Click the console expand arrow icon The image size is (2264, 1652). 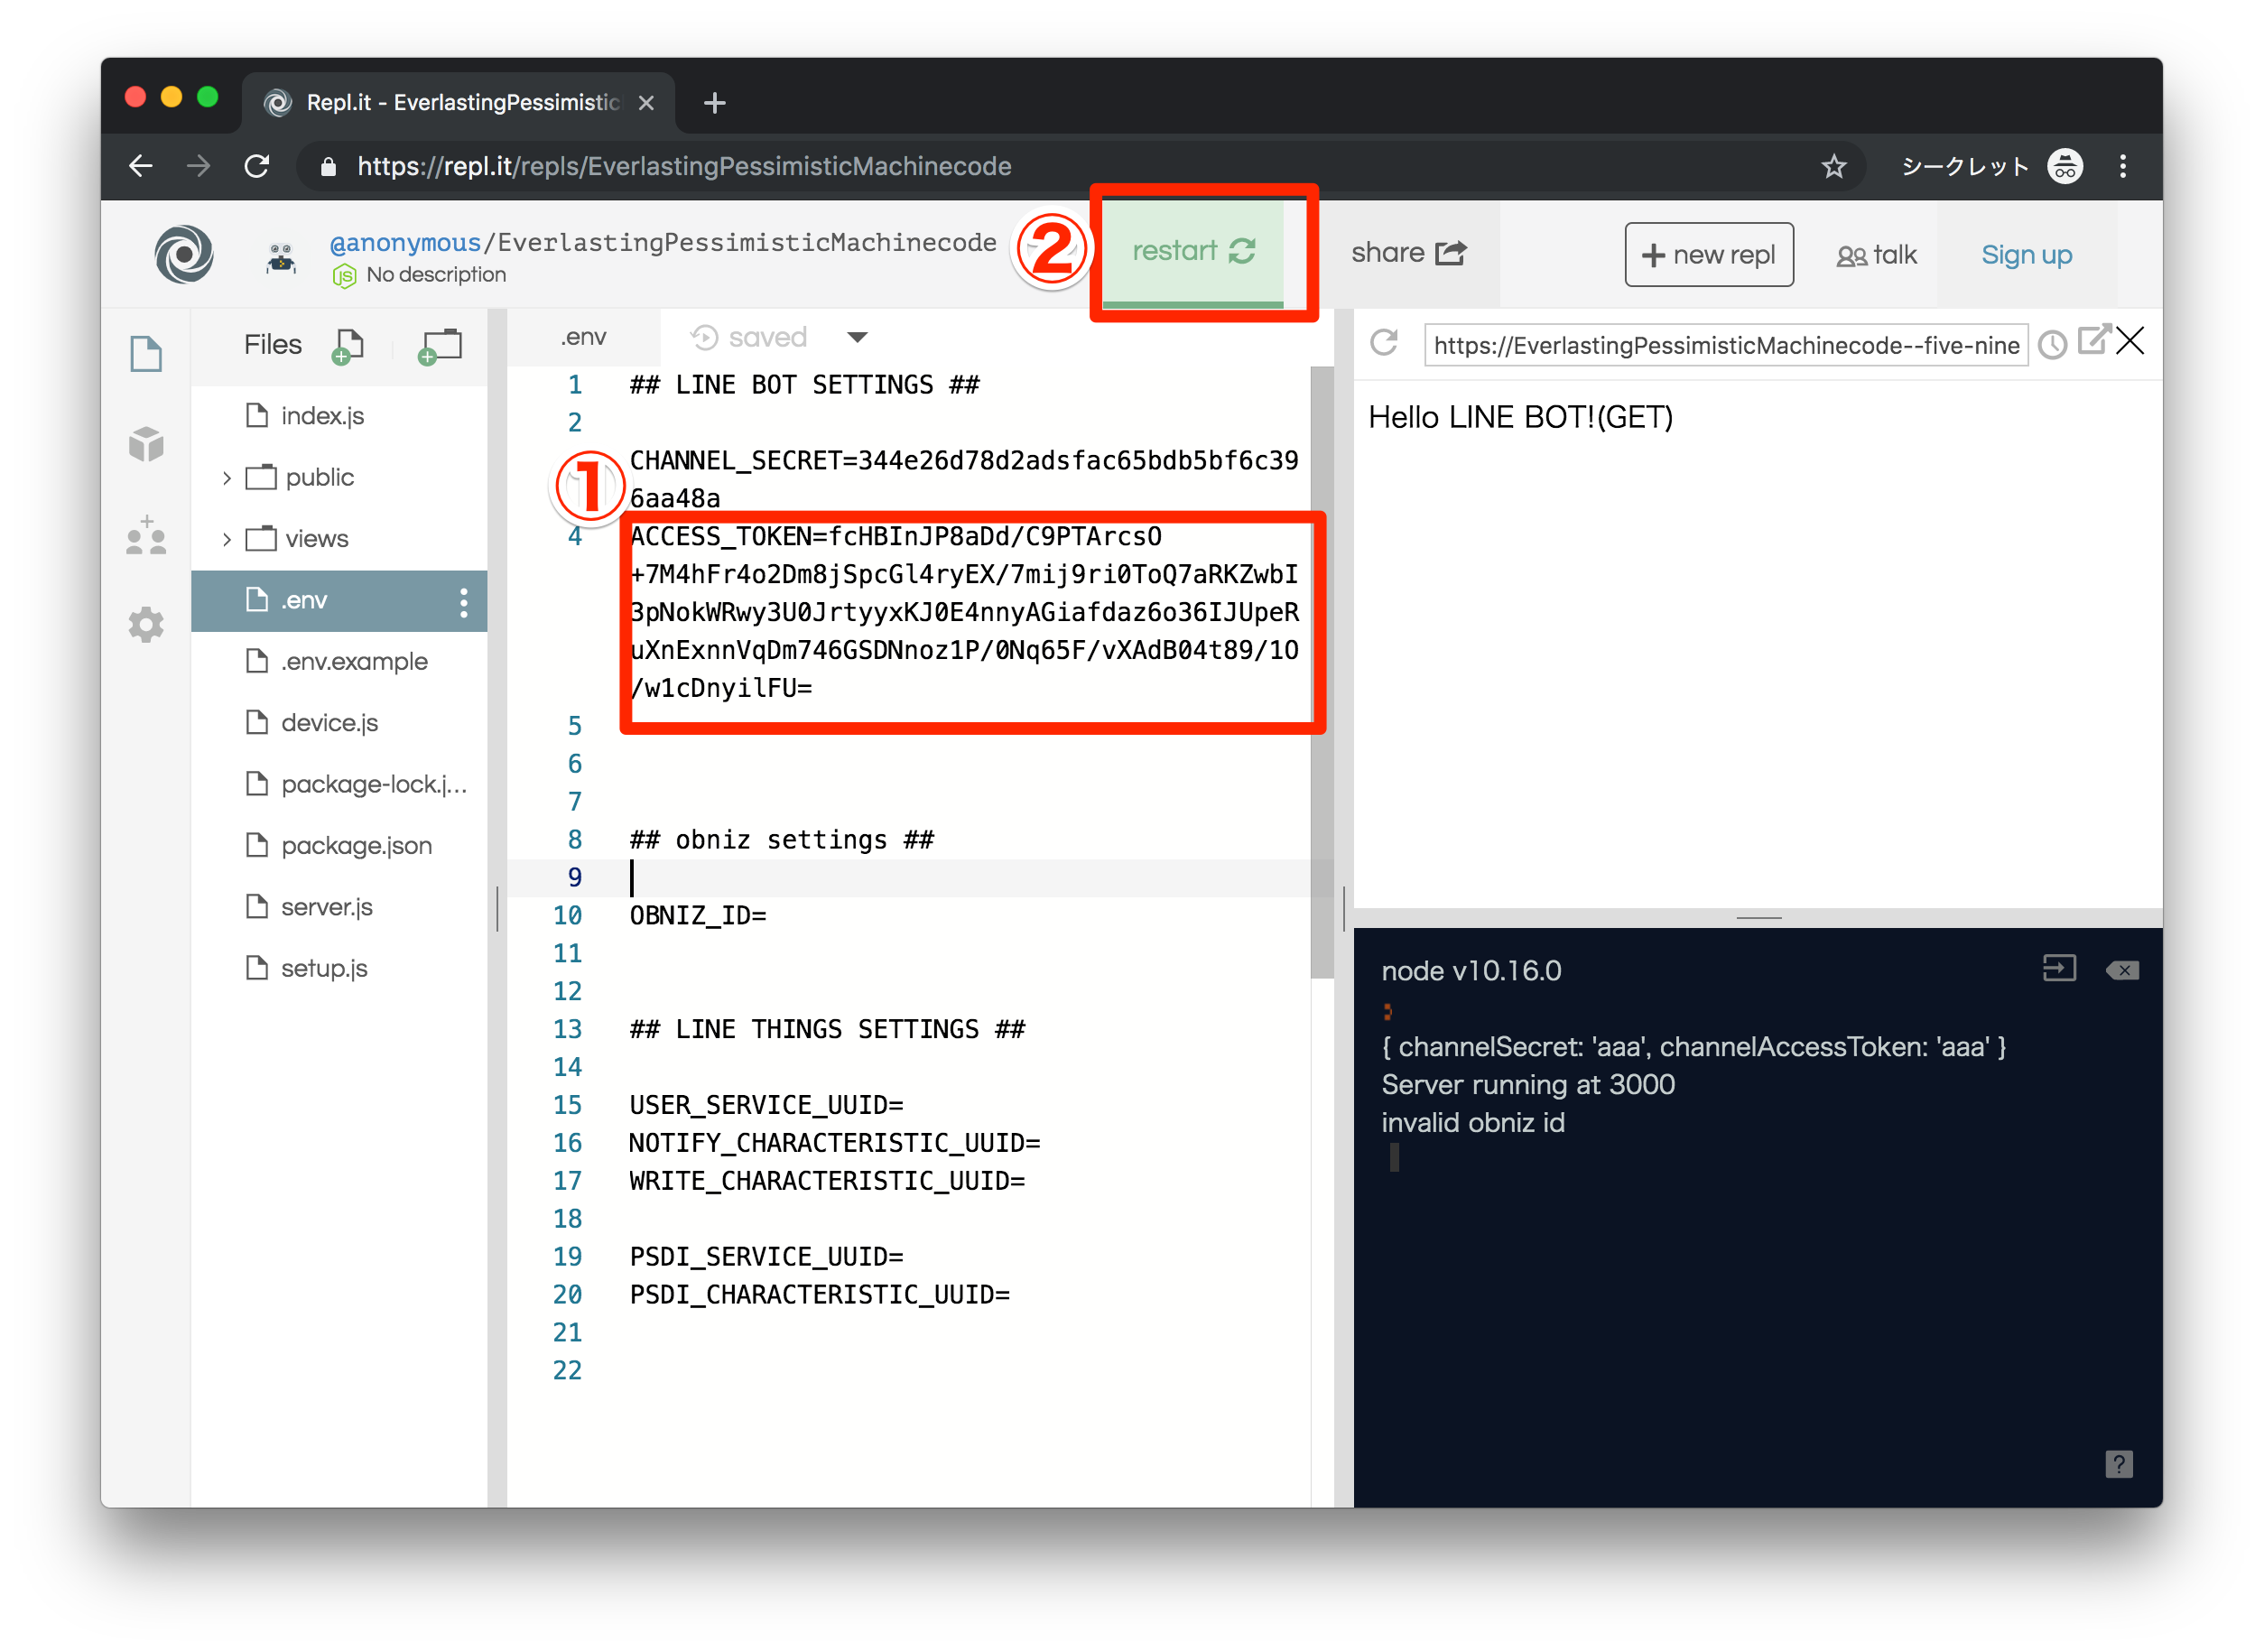[2059, 968]
